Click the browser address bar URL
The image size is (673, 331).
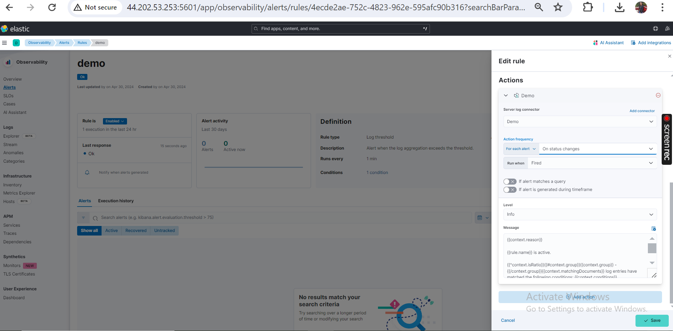tap(326, 7)
